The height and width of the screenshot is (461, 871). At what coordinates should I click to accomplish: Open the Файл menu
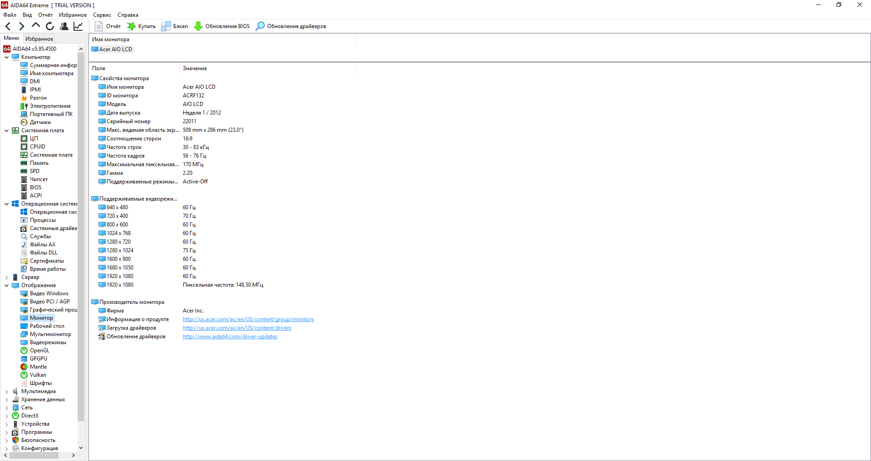pyautogui.click(x=10, y=15)
